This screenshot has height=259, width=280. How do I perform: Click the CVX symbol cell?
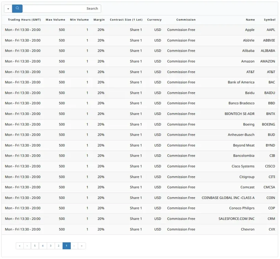[x=272, y=229]
